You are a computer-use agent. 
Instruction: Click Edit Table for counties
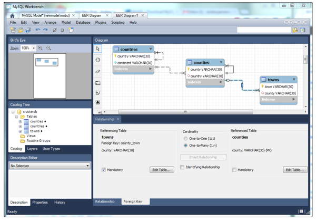tap(295, 170)
